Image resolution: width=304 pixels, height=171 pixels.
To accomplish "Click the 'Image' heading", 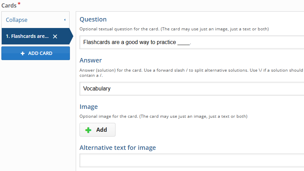I will point(89,107).
